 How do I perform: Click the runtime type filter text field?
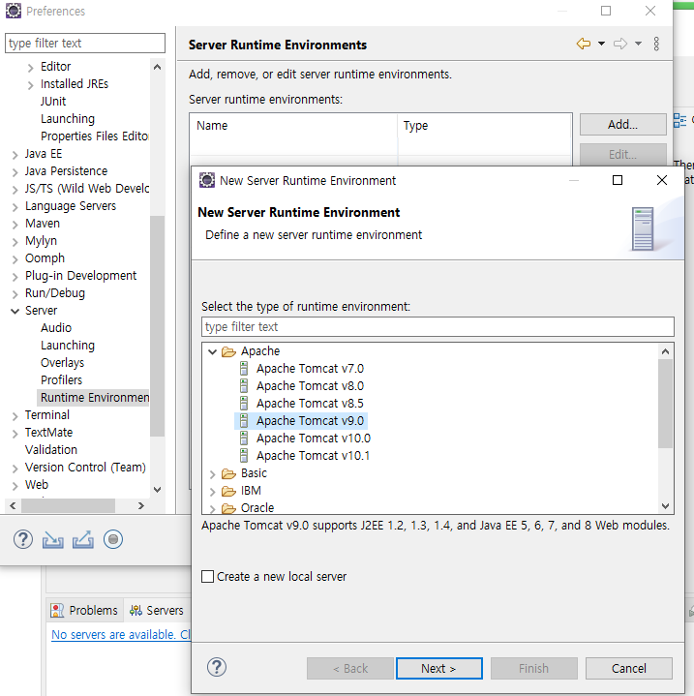pyautogui.click(x=438, y=326)
